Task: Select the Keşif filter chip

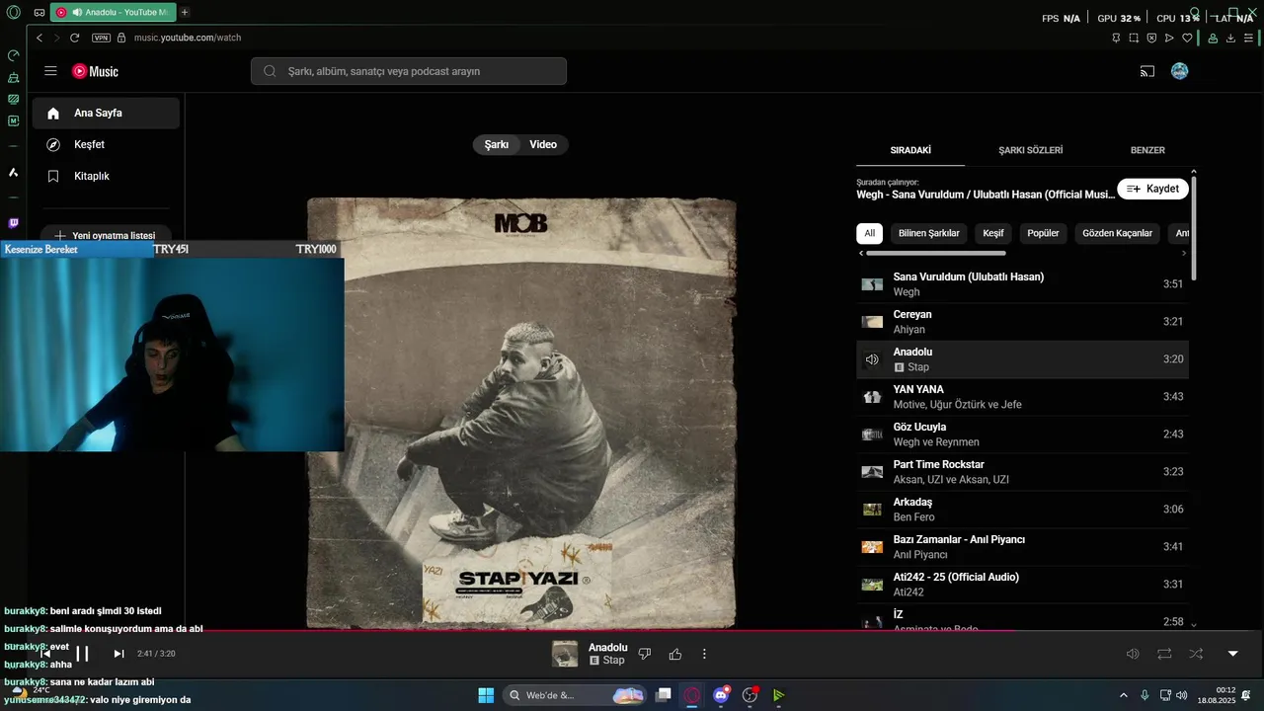Action: pos(993,233)
